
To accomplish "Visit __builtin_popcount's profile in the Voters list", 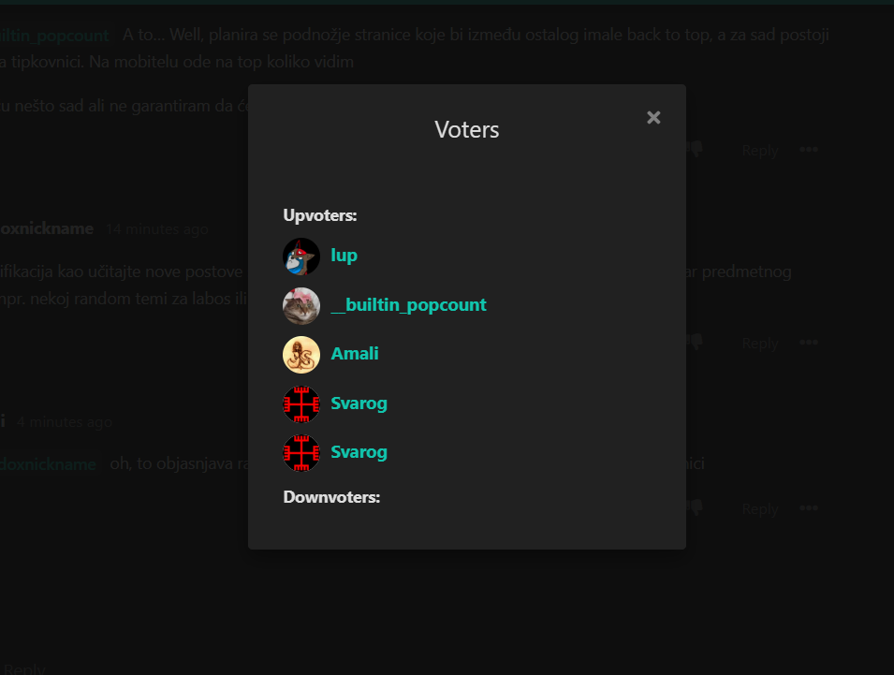I will coord(408,305).
